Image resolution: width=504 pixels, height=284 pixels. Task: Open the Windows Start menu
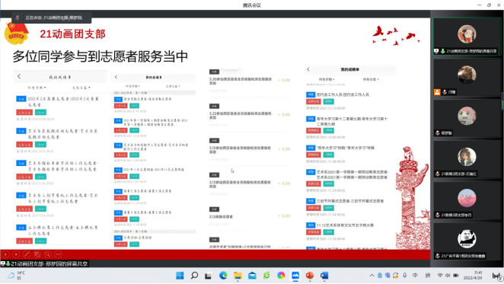(x=180, y=276)
